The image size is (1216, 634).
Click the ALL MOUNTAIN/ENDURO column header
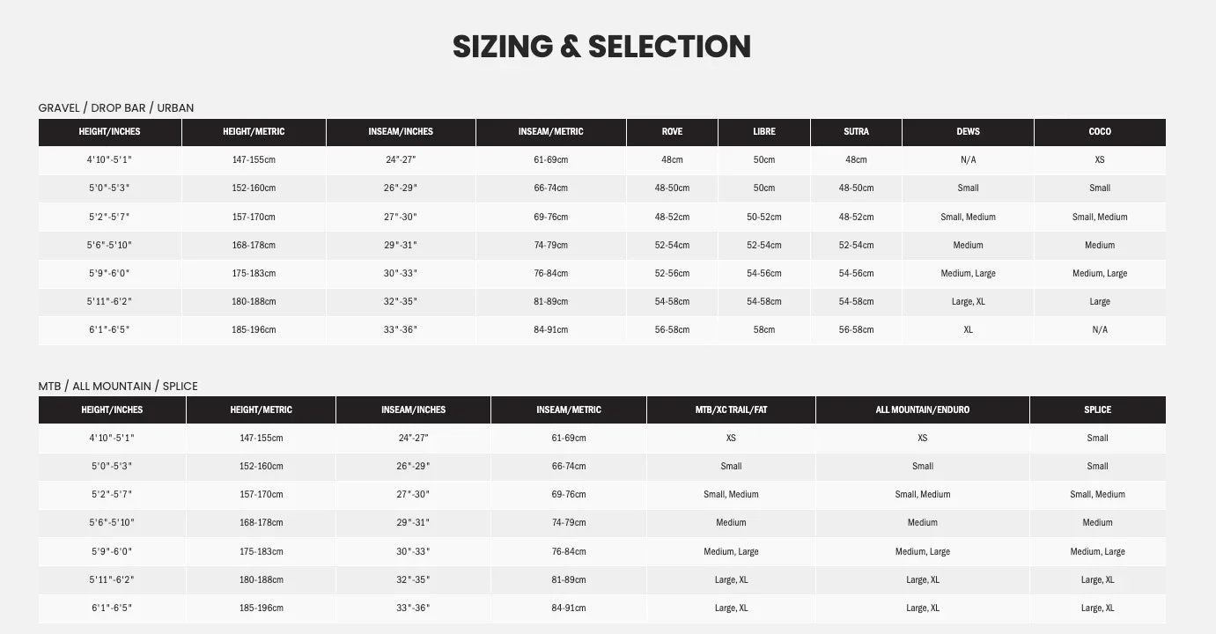pos(922,410)
